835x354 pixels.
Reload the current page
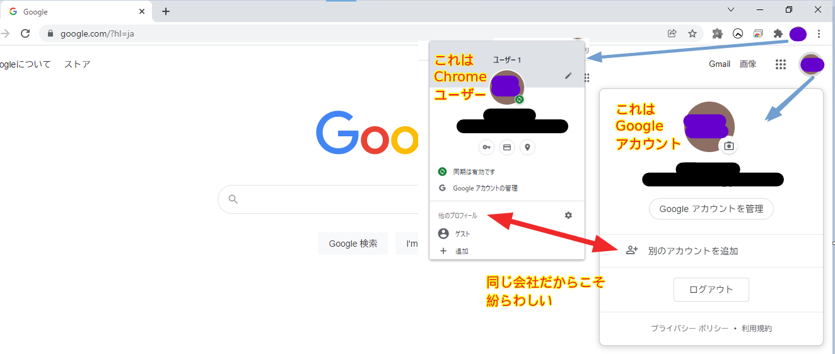click(x=25, y=33)
